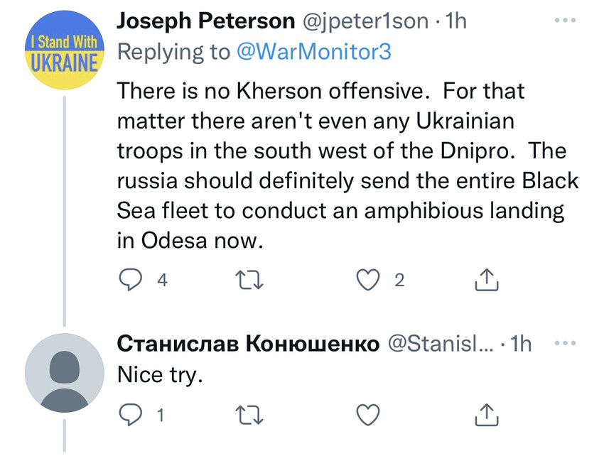604x456 pixels.
Task: Open Joseph Peterson's profile name
Action: (x=205, y=20)
